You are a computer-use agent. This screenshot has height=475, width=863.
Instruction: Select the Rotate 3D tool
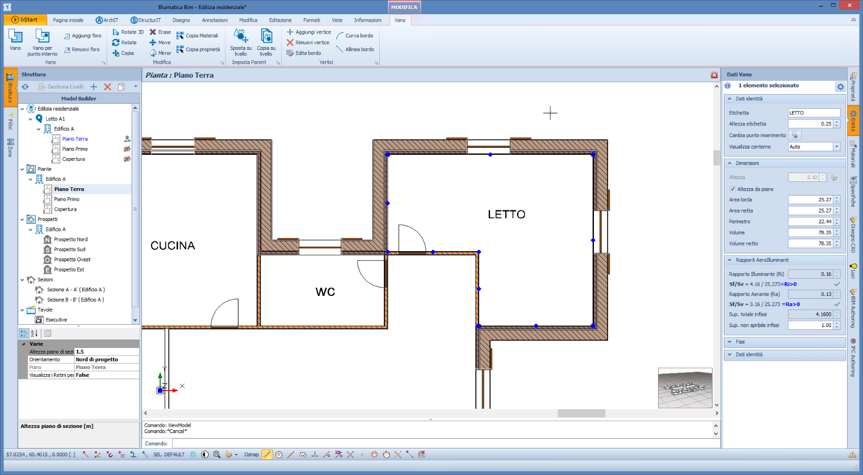(x=128, y=32)
